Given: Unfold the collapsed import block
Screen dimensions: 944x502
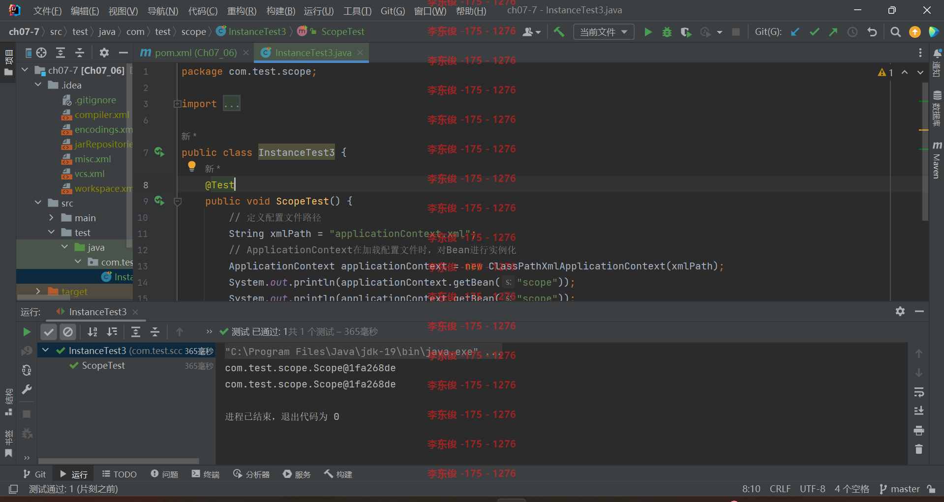Looking at the screenshot, I should pyautogui.click(x=177, y=104).
